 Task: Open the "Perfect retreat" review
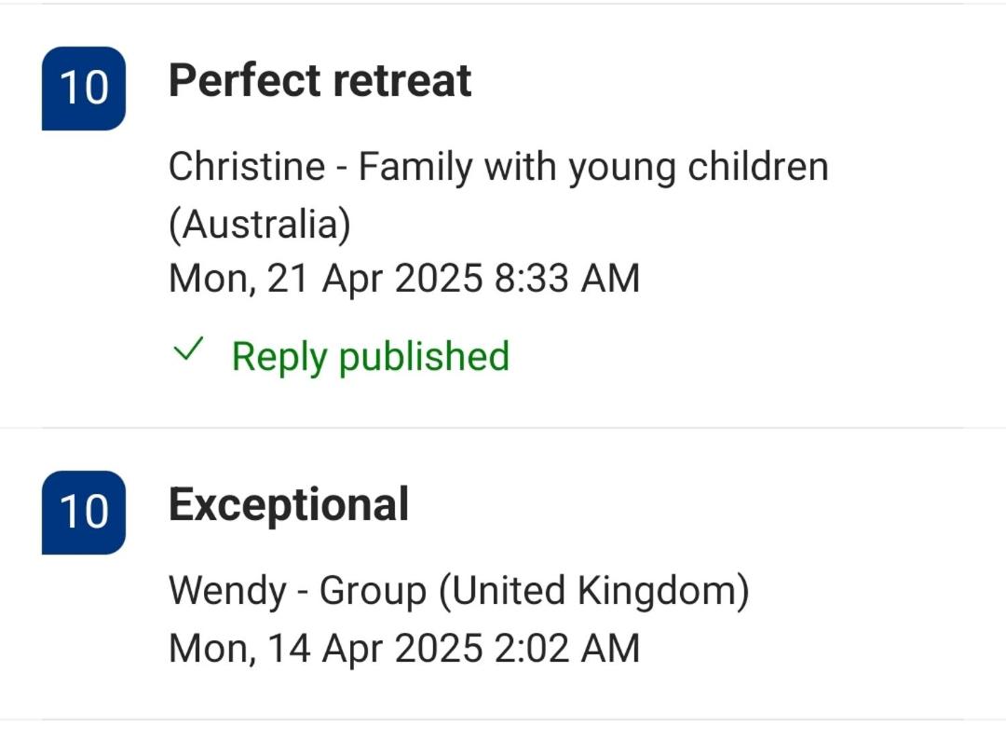coord(319,81)
